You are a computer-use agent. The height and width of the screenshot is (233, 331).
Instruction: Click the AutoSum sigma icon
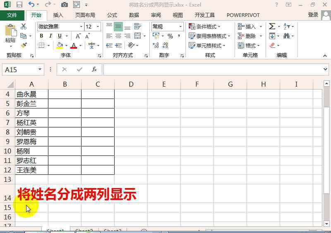click(272, 26)
